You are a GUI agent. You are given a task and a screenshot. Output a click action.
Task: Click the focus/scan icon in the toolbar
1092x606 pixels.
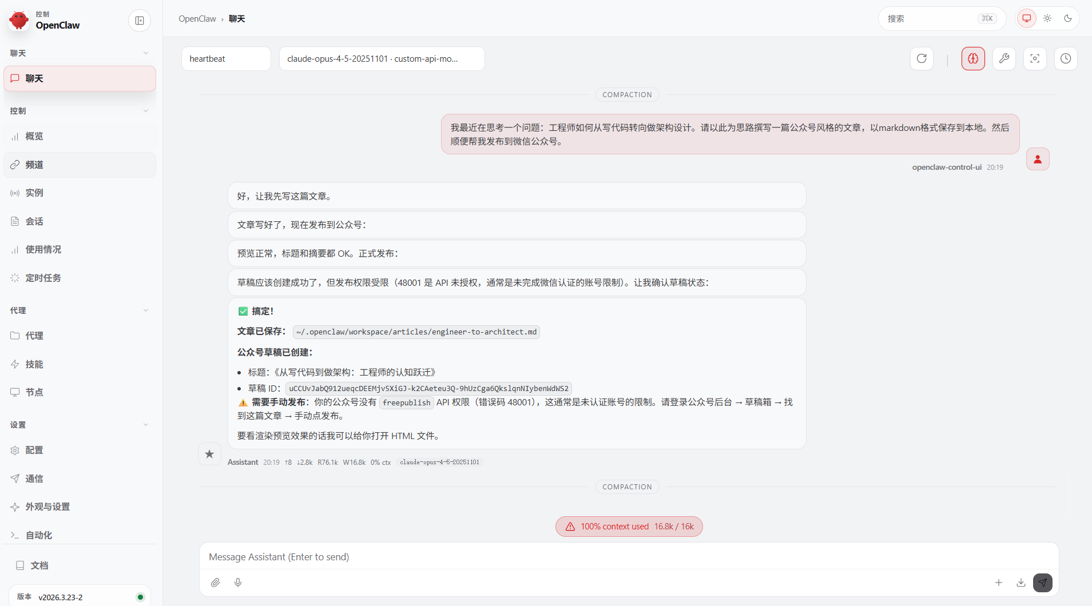pyautogui.click(x=1034, y=58)
